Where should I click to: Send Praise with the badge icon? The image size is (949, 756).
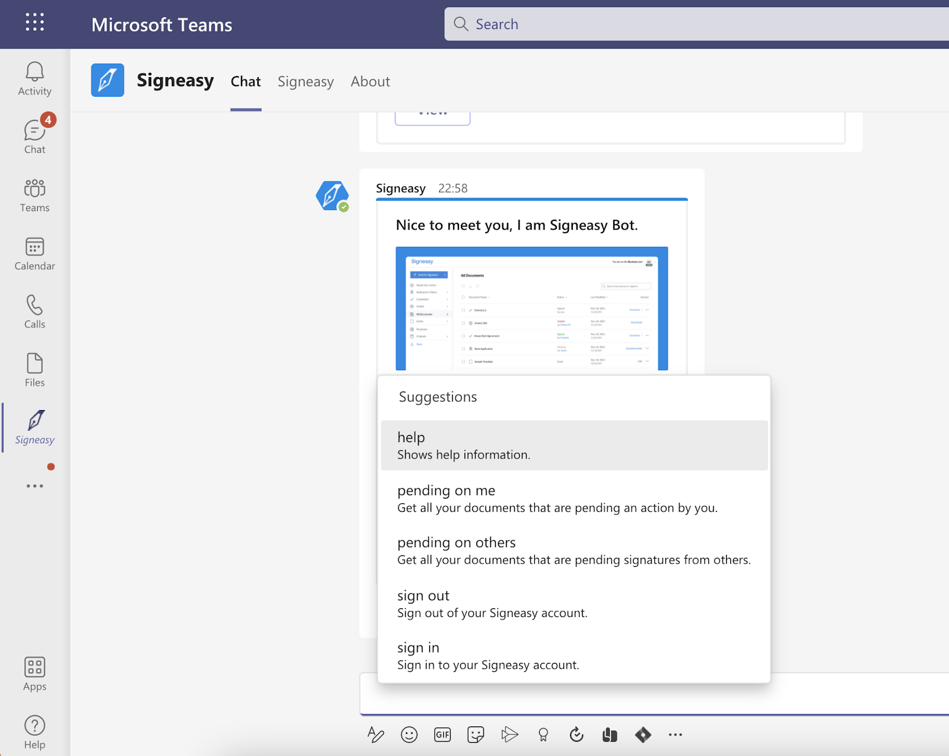[x=543, y=735]
